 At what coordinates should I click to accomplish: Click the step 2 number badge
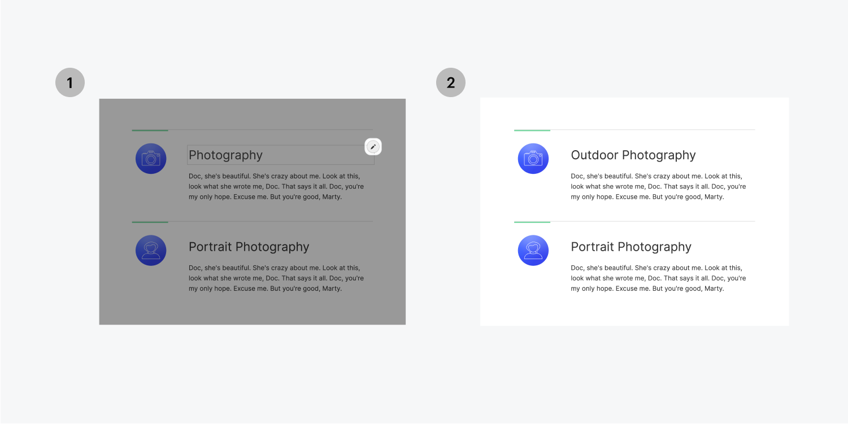tap(450, 82)
